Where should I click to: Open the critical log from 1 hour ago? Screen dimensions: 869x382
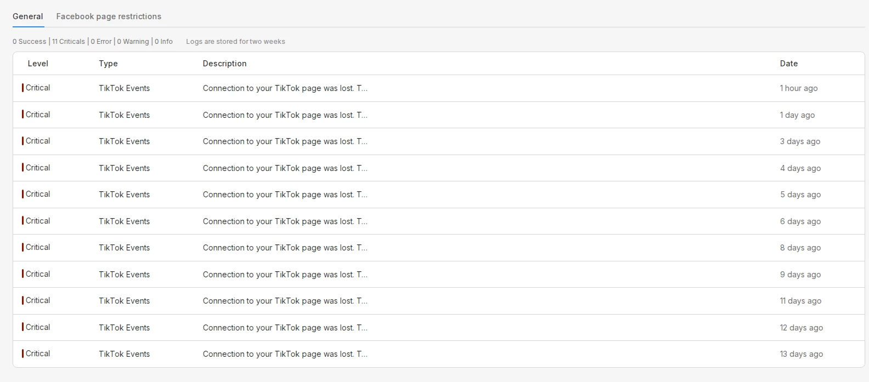[x=285, y=88]
